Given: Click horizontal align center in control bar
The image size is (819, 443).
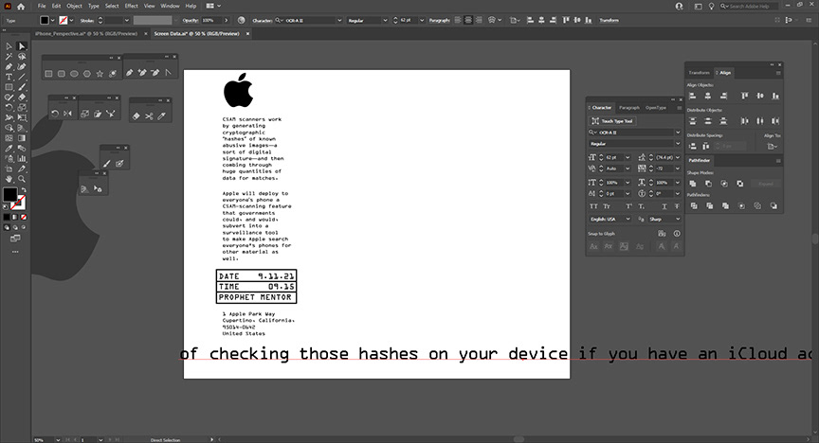Looking at the screenshot, I should pyautogui.click(x=541, y=20).
